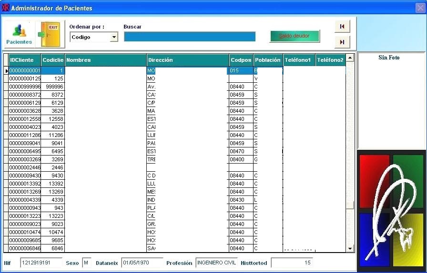Select the Dirección column header
This screenshot has height=273, width=427.
coord(188,60)
